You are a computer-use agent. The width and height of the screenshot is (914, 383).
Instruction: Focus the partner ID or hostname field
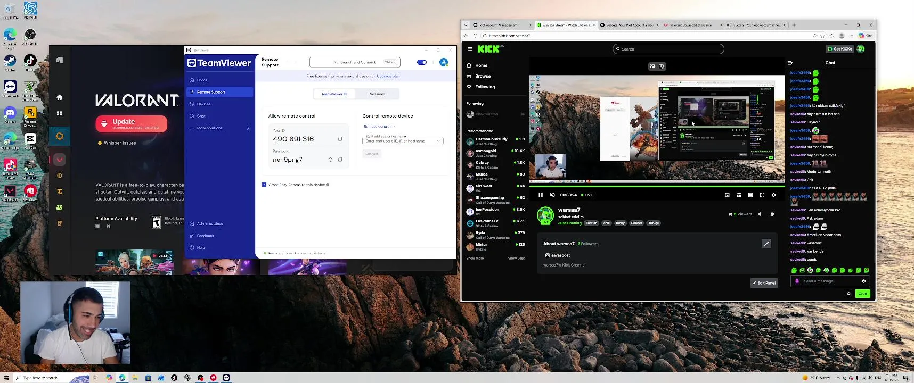tap(403, 140)
